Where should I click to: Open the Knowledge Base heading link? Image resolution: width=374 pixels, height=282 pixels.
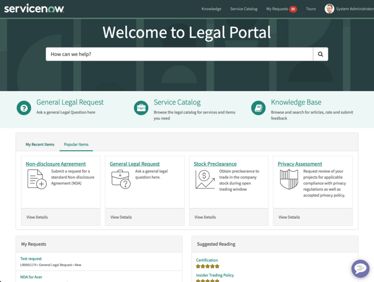pyautogui.click(x=296, y=102)
